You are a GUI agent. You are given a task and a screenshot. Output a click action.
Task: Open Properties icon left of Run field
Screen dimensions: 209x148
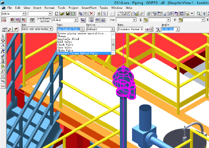tap(4, 29)
